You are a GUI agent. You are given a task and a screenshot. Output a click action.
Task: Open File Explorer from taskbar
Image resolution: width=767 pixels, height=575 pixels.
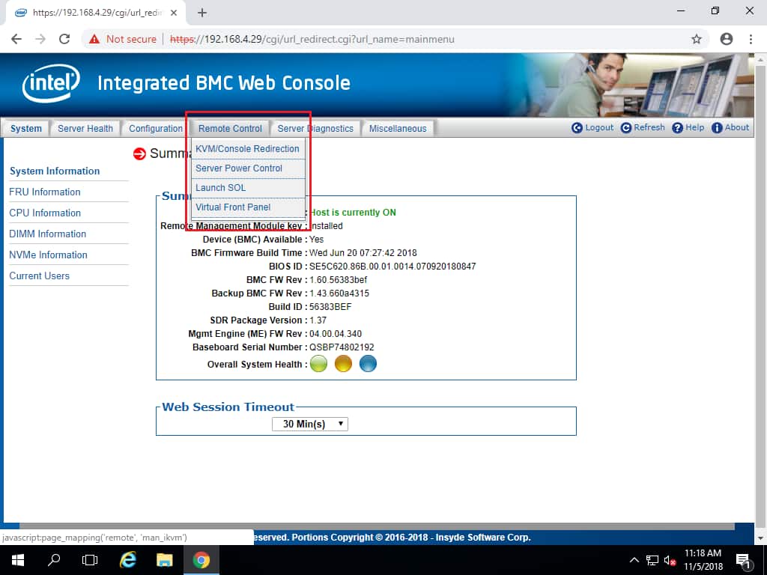(x=164, y=560)
